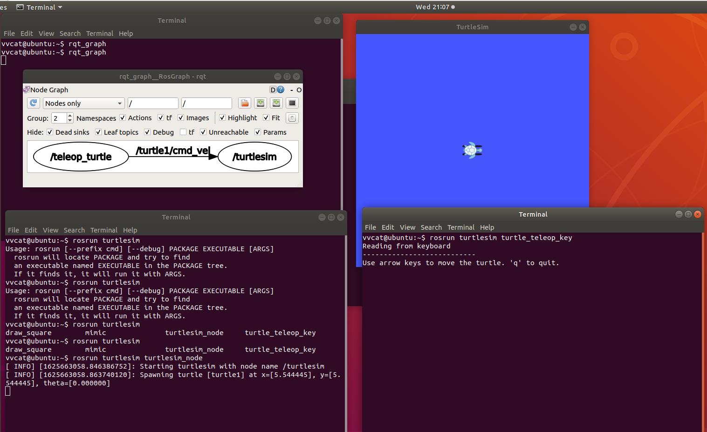This screenshot has height=432, width=707.
Task: Click the dash button in Node Graph header
Action: (x=292, y=90)
